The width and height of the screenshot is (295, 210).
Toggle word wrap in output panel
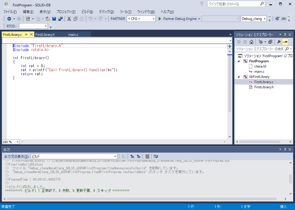[156, 156]
